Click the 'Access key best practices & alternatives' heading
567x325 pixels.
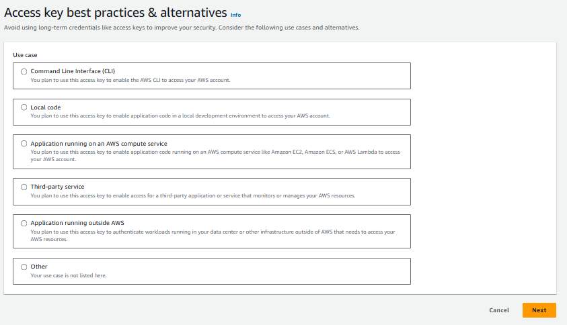(x=116, y=13)
